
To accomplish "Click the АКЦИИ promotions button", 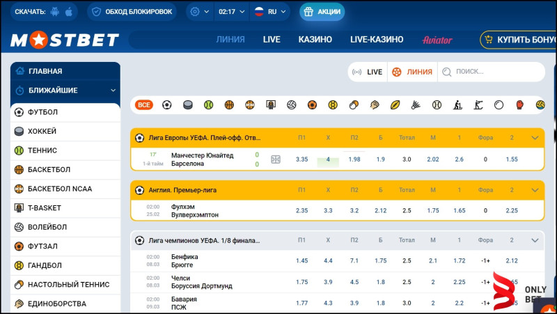I will coord(322,12).
